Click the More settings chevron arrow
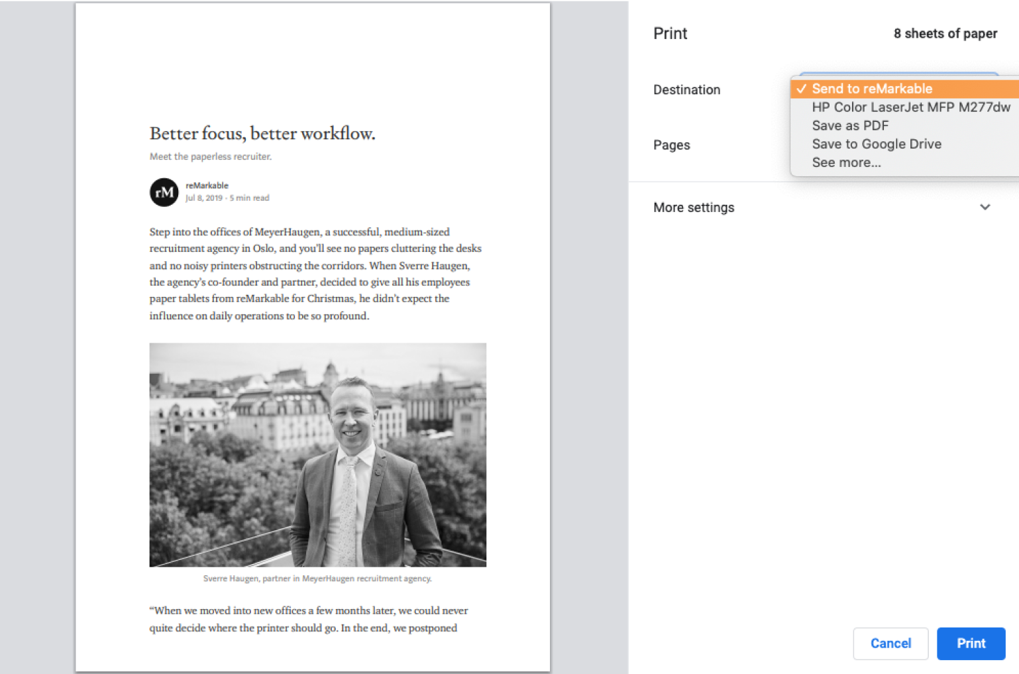 click(x=985, y=207)
